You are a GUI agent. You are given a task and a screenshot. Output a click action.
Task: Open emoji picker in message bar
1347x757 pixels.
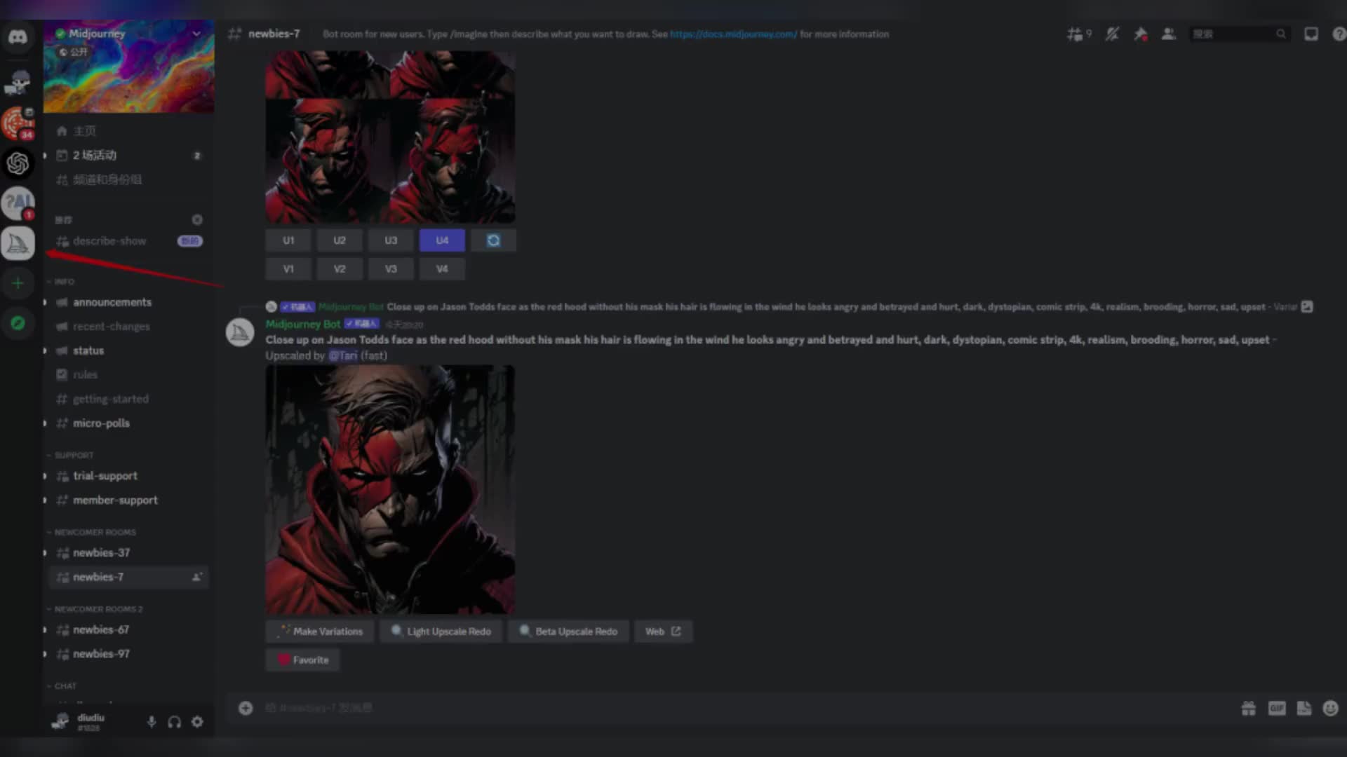[x=1330, y=708]
